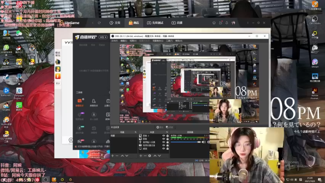Switch to WeGame 商店 tab
The height and width of the screenshot is (183, 325).
[134, 23]
